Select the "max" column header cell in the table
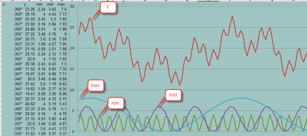 pos(62,4)
